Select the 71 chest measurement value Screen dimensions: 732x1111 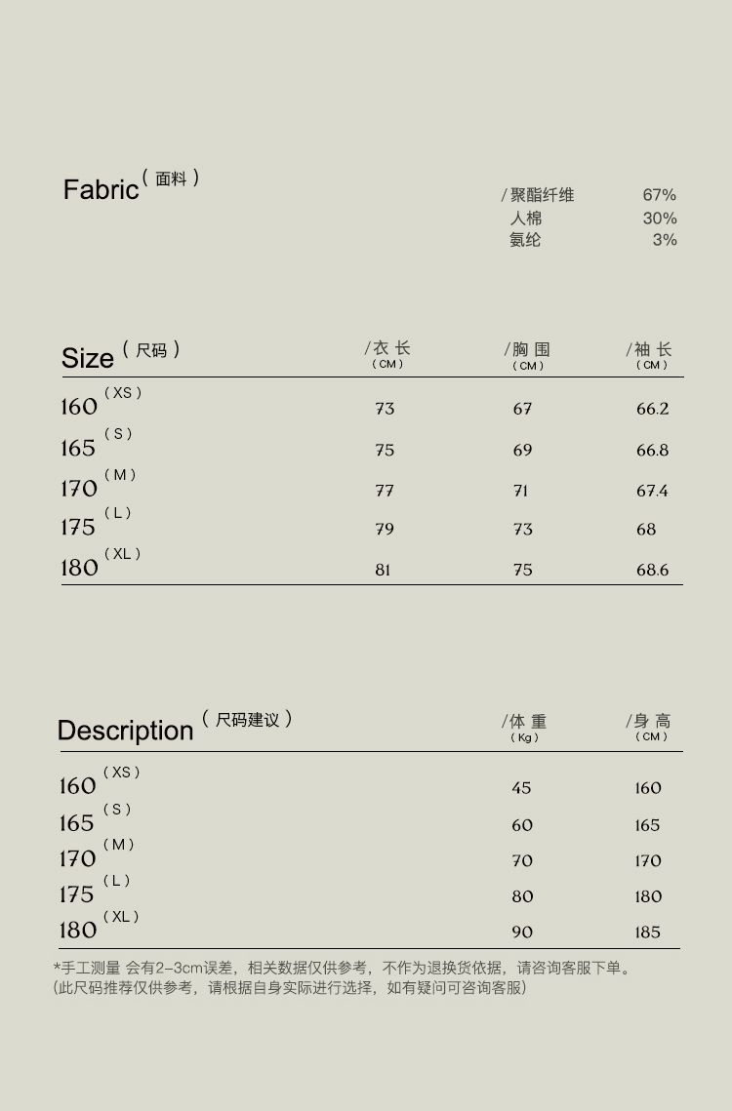click(x=520, y=491)
